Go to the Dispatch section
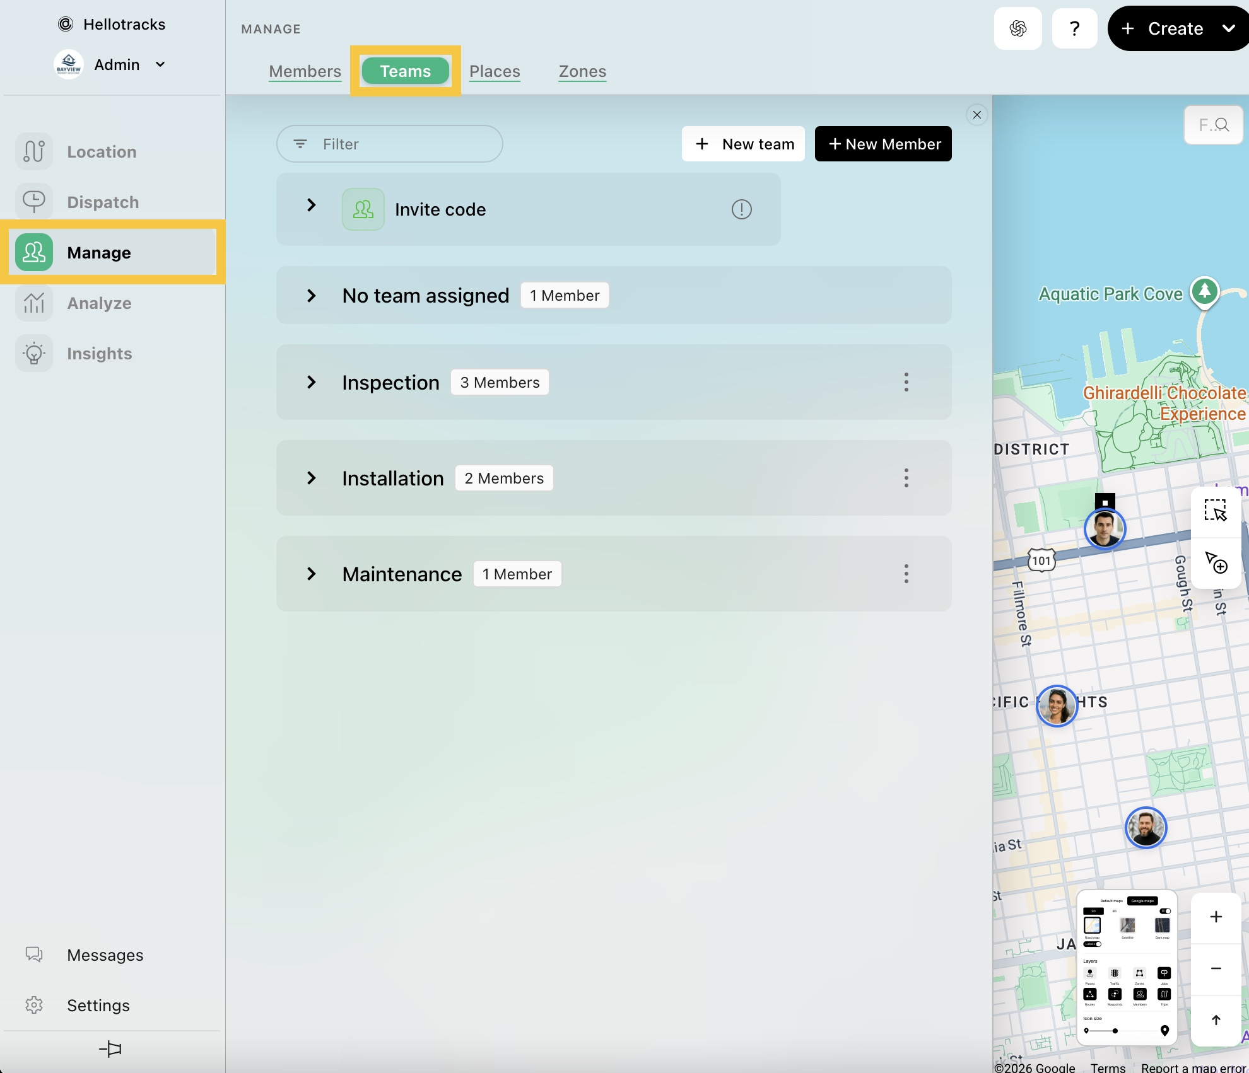The height and width of the screenshot is (1073, 1249). 102,202
